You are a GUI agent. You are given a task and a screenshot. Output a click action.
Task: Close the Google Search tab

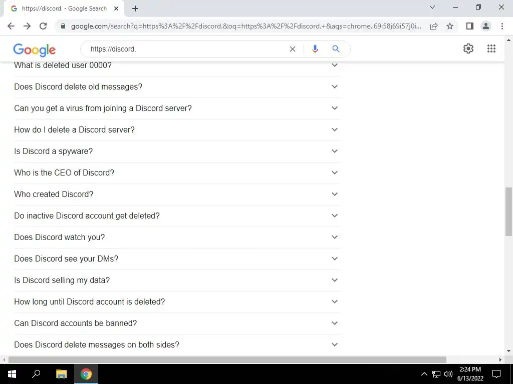point(116,9)
